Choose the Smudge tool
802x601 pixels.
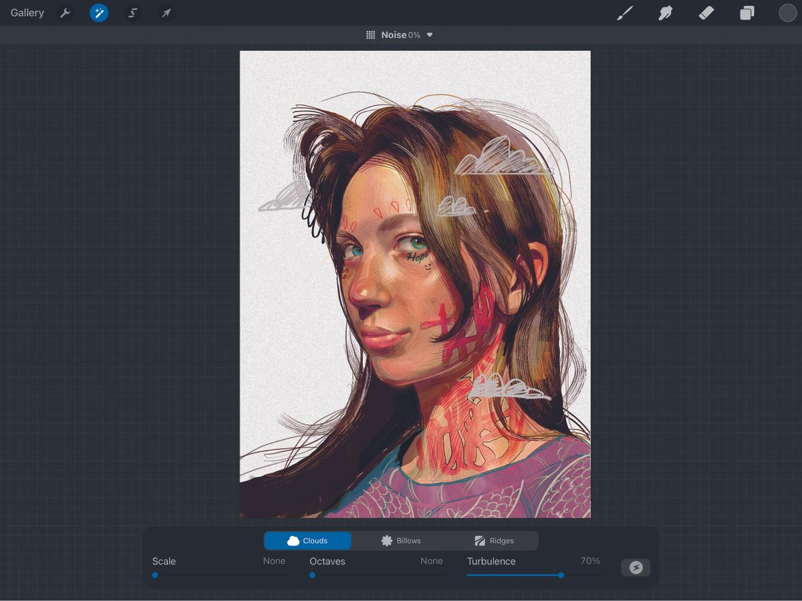(x=666, y=13)
